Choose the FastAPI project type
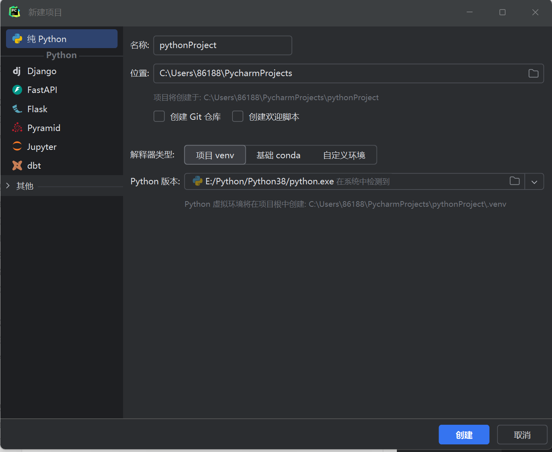The image size is (552, 452). 62,90
